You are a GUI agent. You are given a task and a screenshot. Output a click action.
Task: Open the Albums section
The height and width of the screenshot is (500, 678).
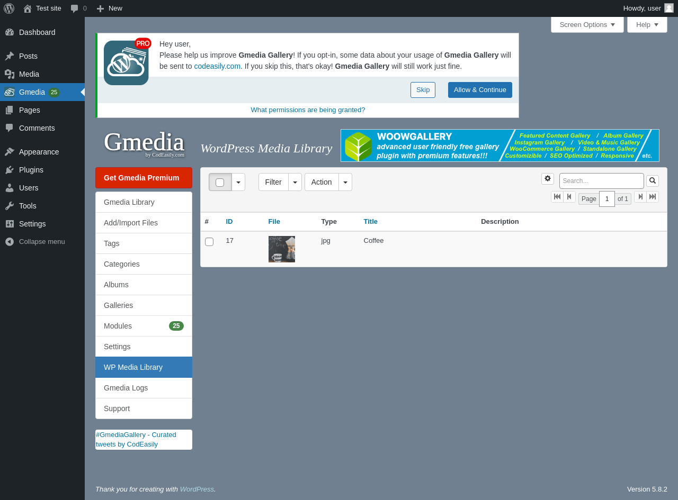pyautogui.click(x=144, y=285)
